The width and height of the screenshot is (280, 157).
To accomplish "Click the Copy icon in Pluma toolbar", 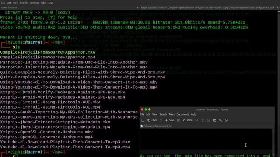I will pos(209,120).
